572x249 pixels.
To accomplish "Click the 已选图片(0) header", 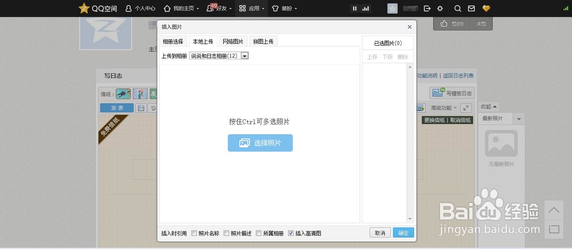I will pyautogui.click(x=388, y=43).
